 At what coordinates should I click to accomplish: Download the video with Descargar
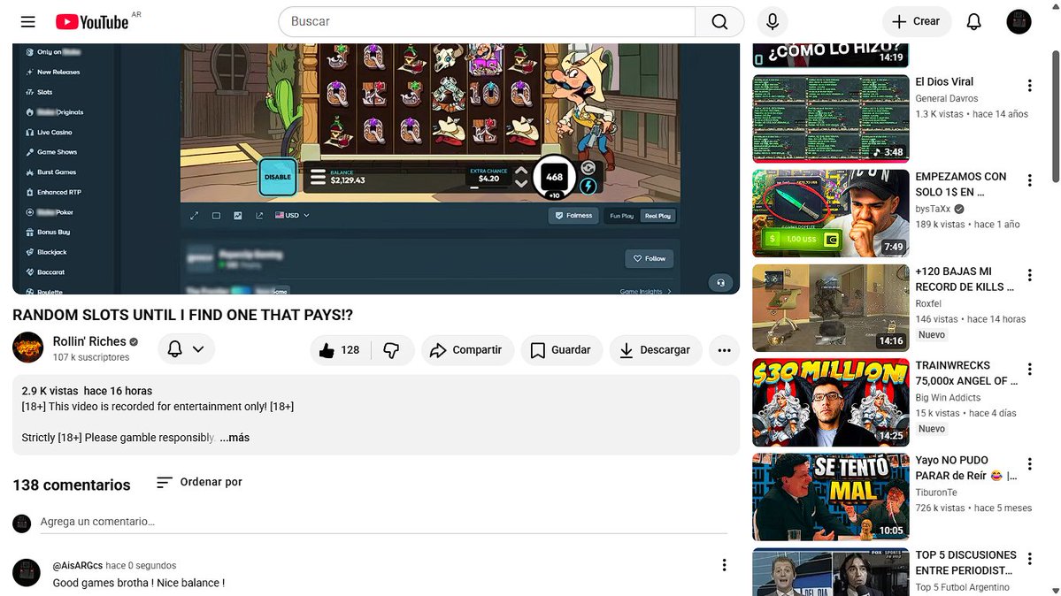[x=656, y=350]
